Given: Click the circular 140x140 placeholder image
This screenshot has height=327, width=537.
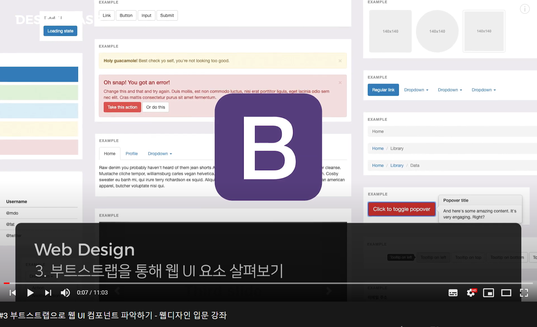Looking at the screenshot, I should [x=437, y=31].
